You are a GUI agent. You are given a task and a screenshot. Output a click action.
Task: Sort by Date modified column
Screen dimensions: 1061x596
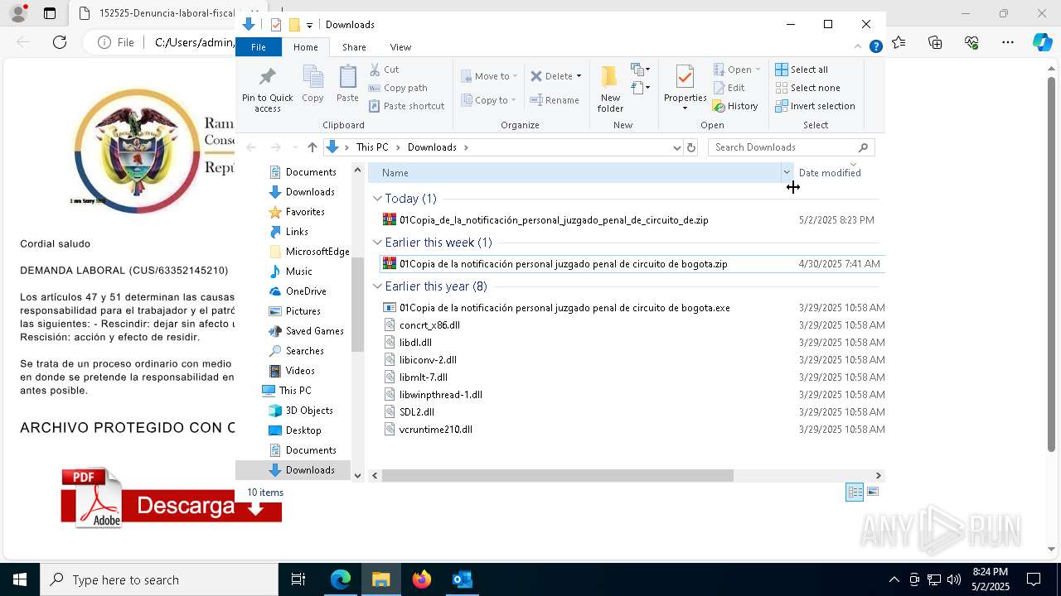coord(837,173)
